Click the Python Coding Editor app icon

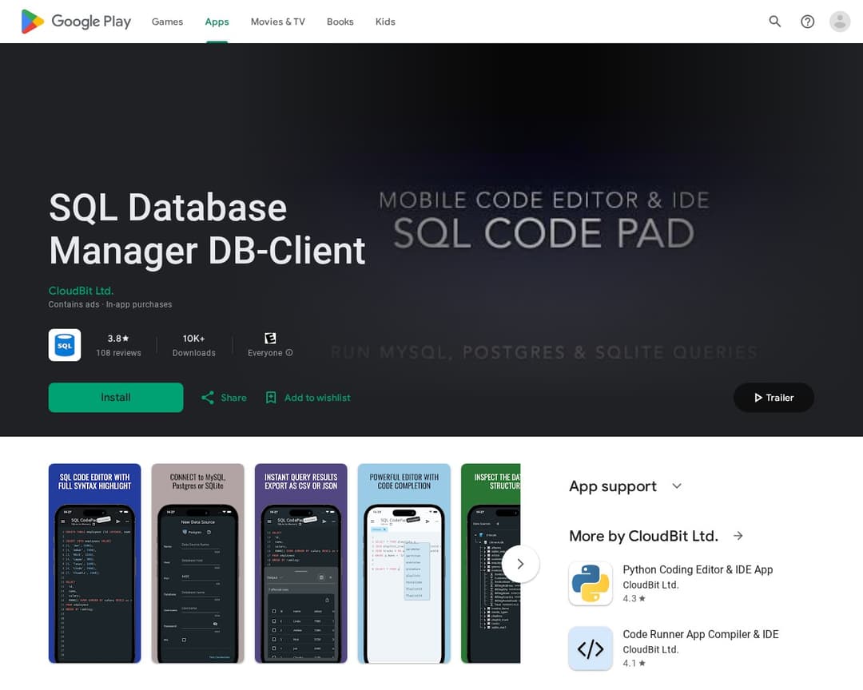pos(590,583)
